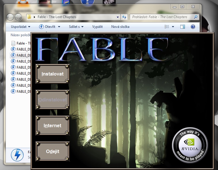Click the large Daemon icon in details pane

tap(17, 155)
